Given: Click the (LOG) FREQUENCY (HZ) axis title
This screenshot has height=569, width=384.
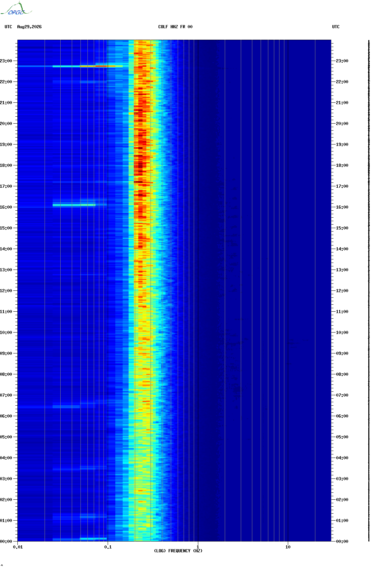Looking at the screenshot, I should click(x=178, y=551).
